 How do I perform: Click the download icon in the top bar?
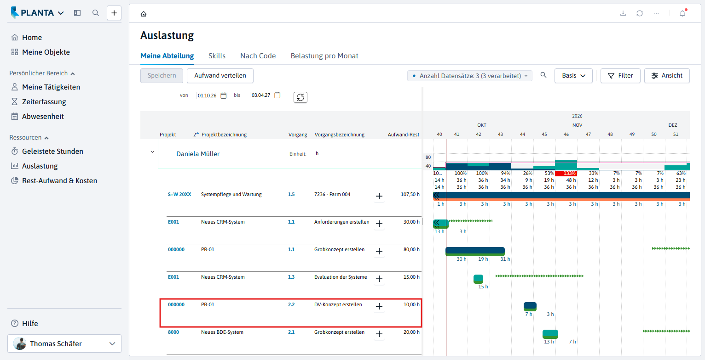(x=623, y=13)
